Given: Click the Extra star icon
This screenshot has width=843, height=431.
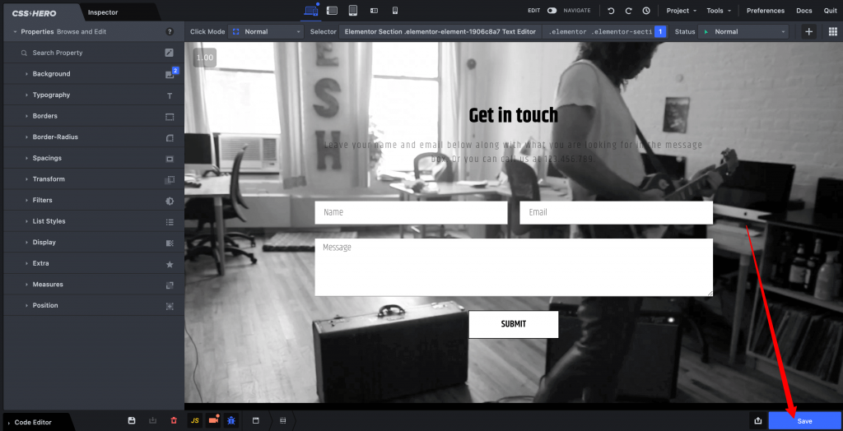Looking at the screenshot, I should tap(170, 264).
